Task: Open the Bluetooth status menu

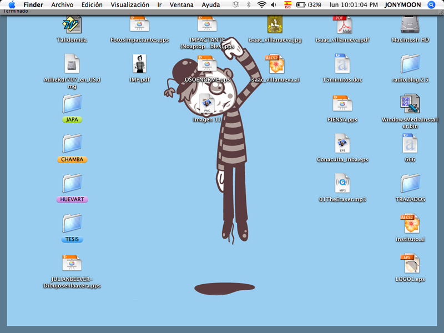Action: pos(249,4)
